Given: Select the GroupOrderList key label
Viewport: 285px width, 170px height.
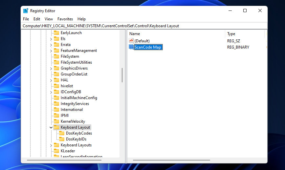Looking at the screenshot, I should pos(74,74).
